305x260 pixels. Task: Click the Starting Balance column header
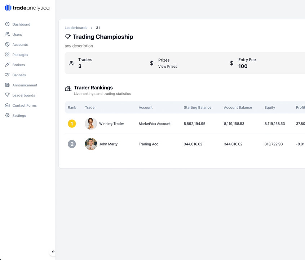(x=197, y=107)
